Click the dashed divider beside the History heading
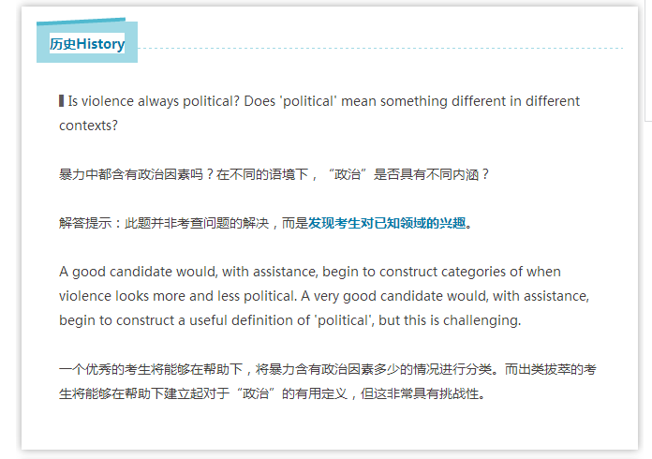Screen dimensions: 652x459 pyautogui.click(x=380, y=48)
